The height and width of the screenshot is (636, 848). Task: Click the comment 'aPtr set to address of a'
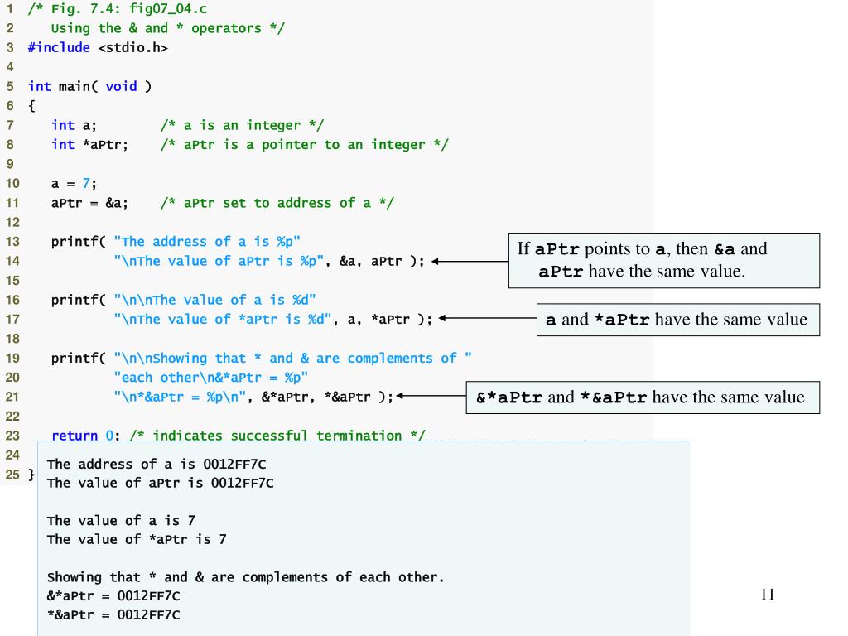click(277, 204)
